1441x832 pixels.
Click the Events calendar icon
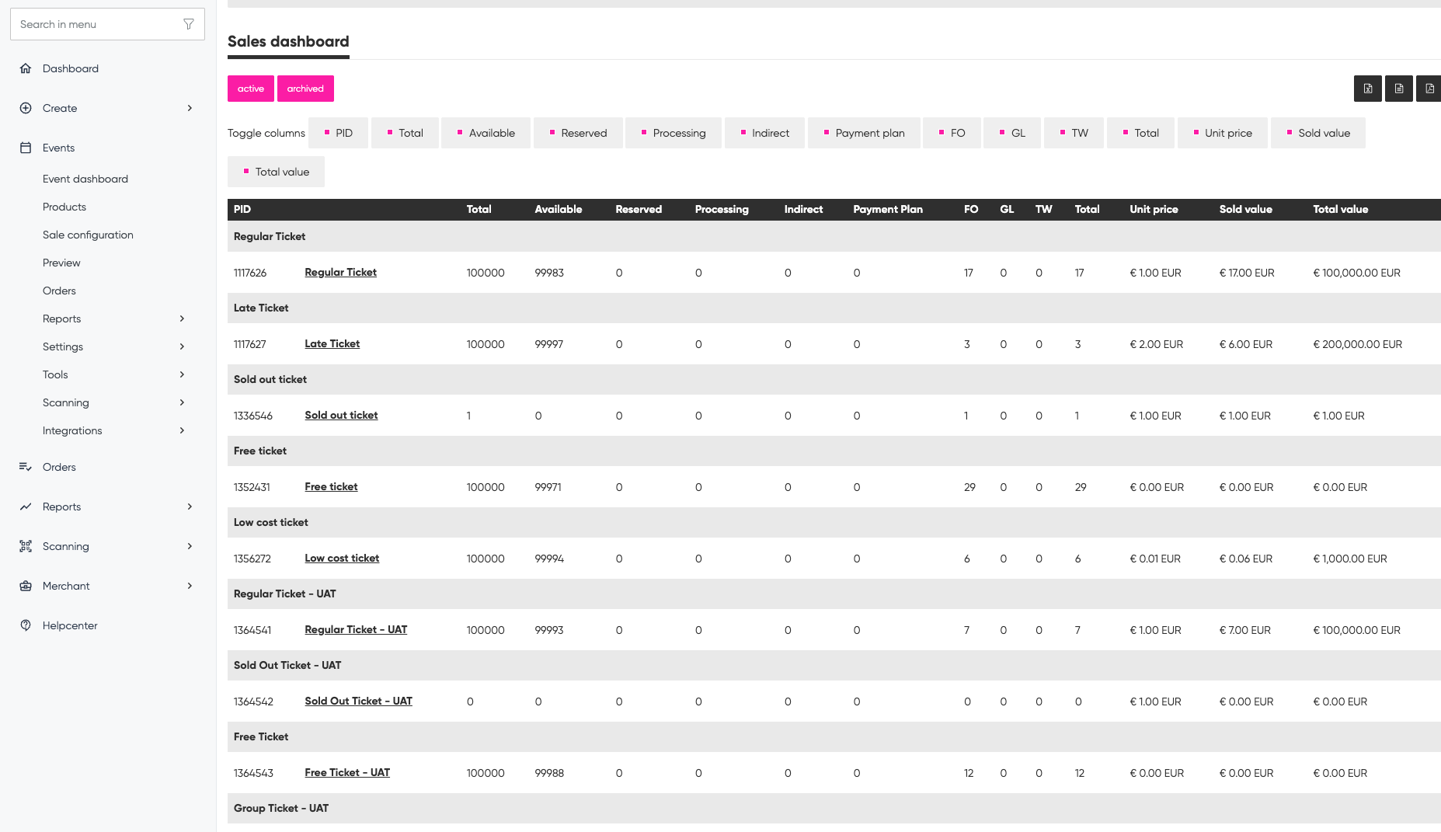tap(26, 148)
